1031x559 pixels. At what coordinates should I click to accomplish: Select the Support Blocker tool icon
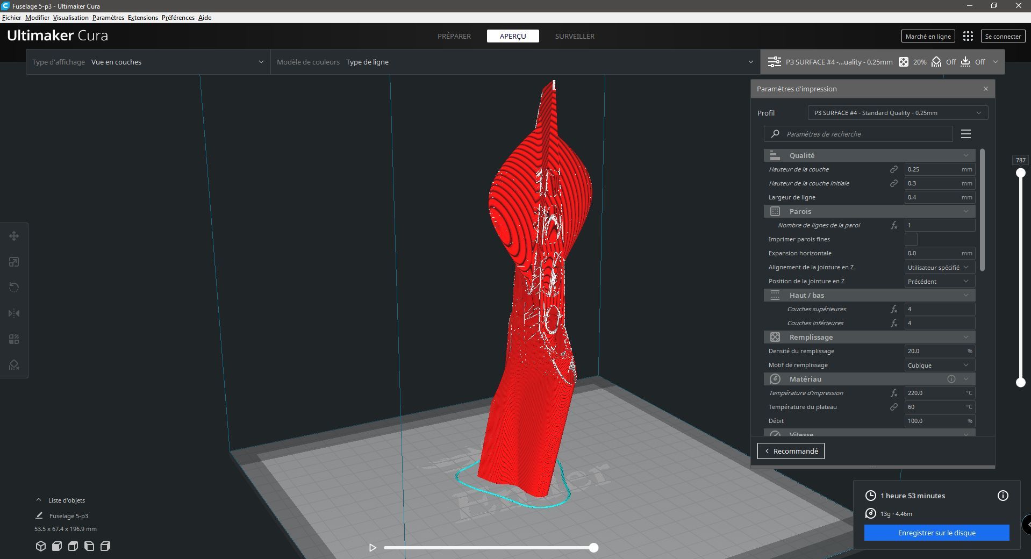tap(14, 365)
